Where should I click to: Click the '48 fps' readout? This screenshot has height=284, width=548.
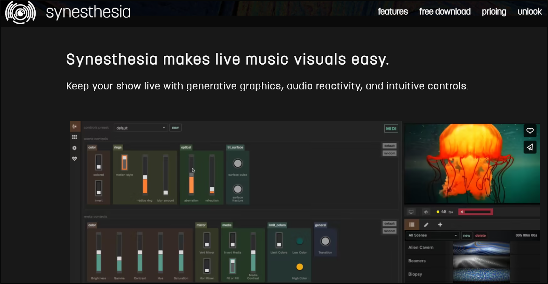[447, 212]
